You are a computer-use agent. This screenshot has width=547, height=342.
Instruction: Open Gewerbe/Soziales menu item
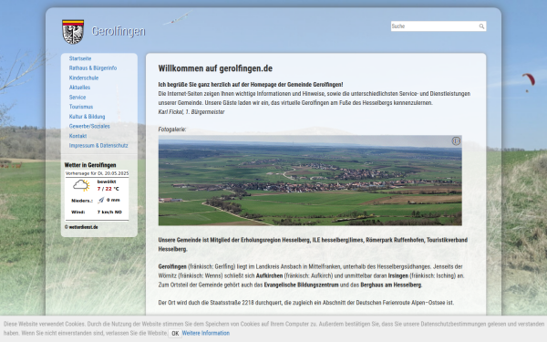point(89,126)
